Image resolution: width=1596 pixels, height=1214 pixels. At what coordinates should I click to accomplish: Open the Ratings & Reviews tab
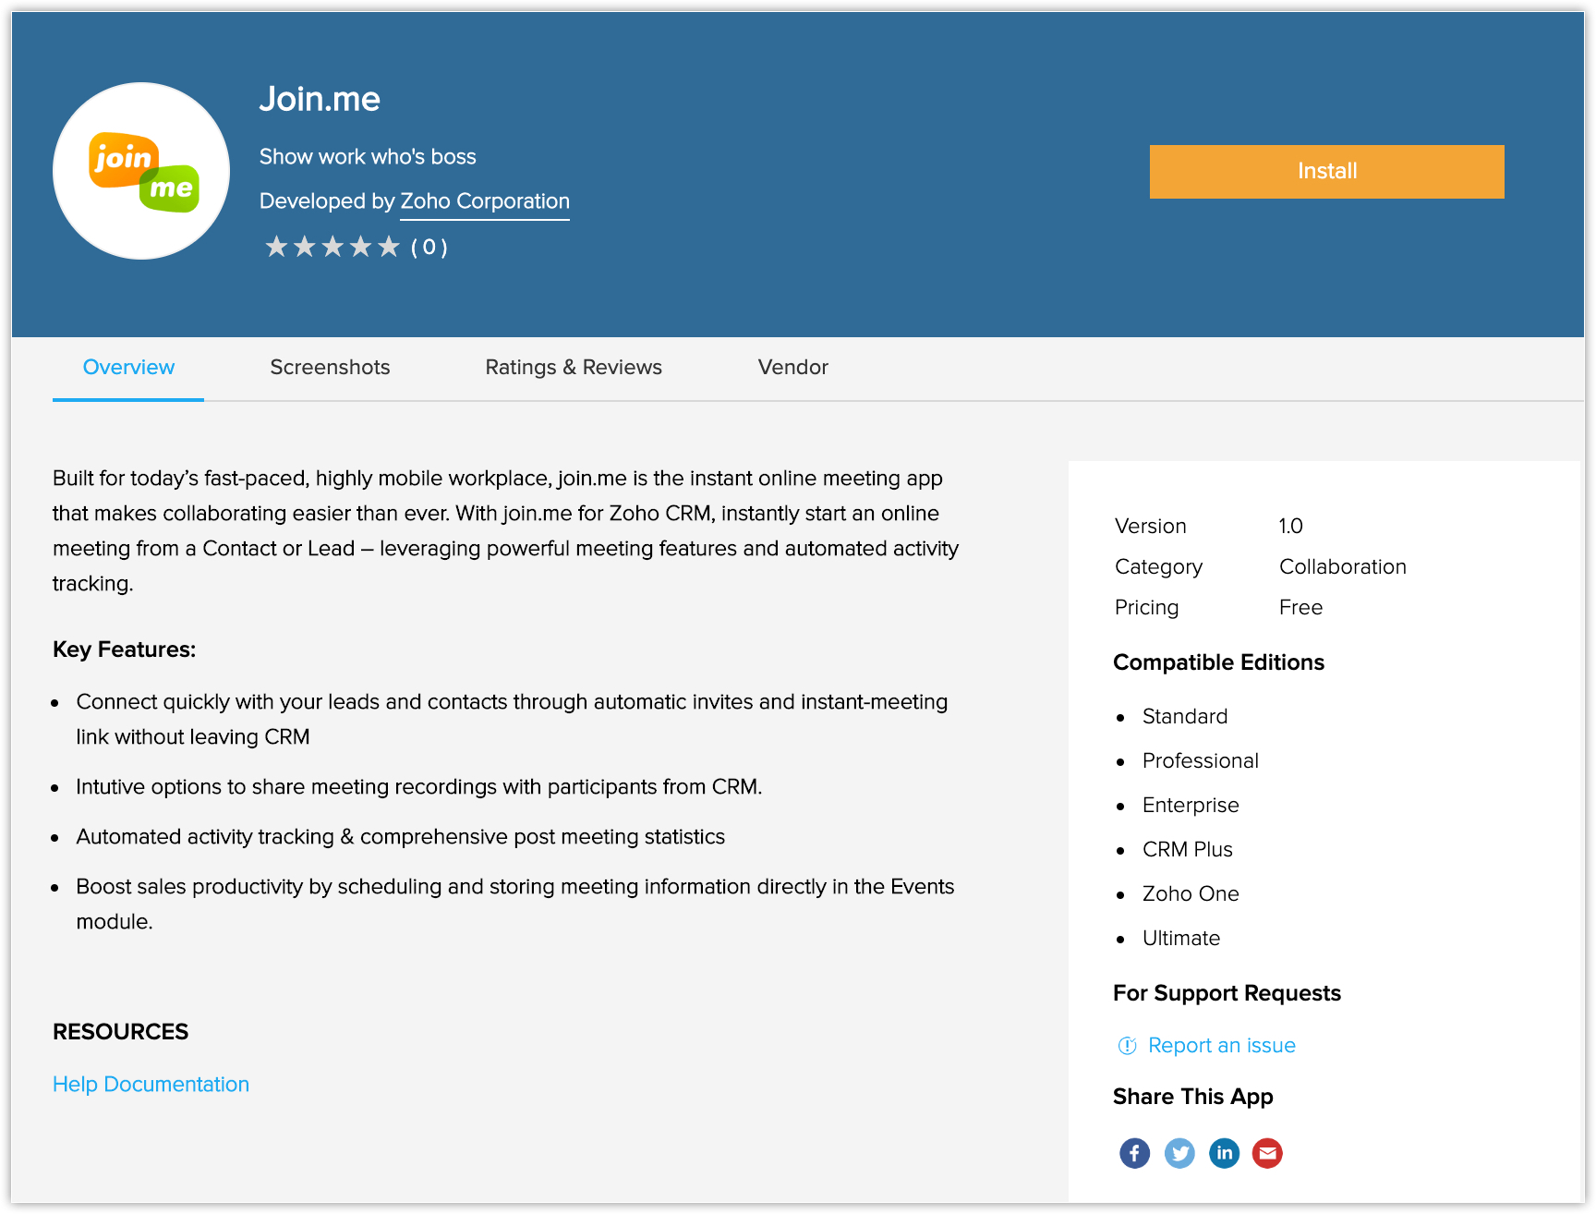point(574,368)
